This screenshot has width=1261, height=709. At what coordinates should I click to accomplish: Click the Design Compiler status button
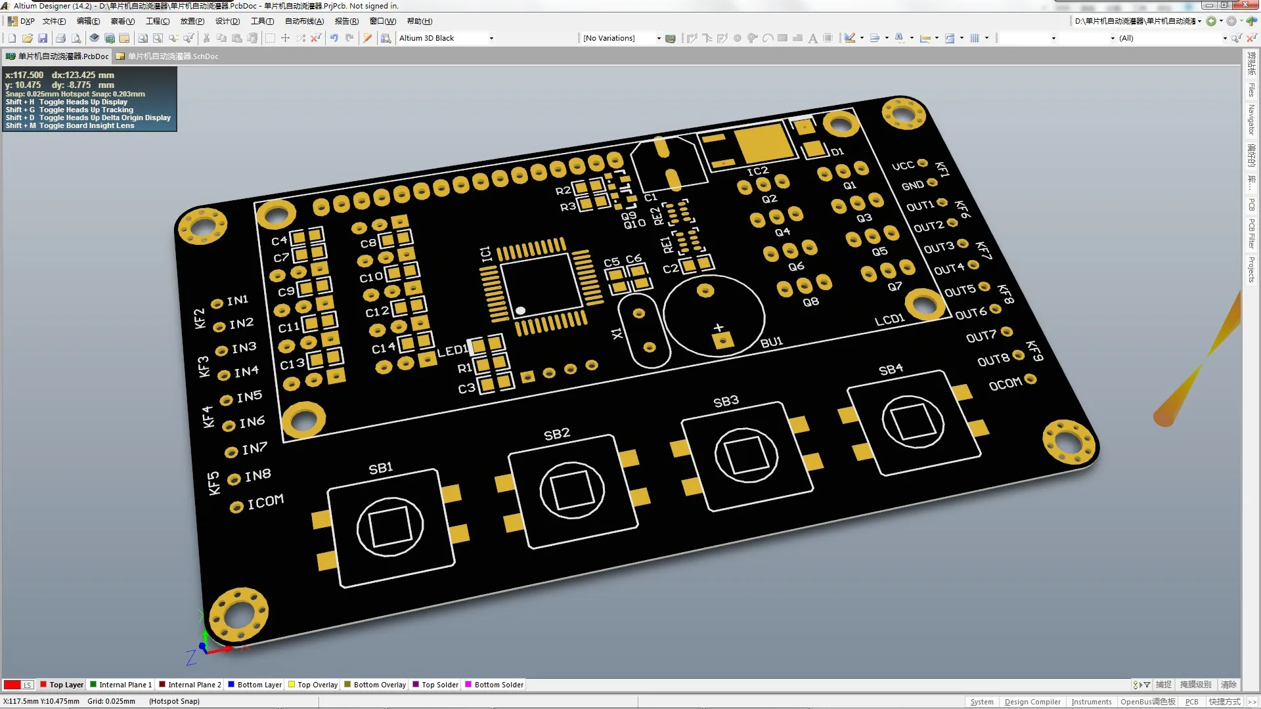(1032, 702)
